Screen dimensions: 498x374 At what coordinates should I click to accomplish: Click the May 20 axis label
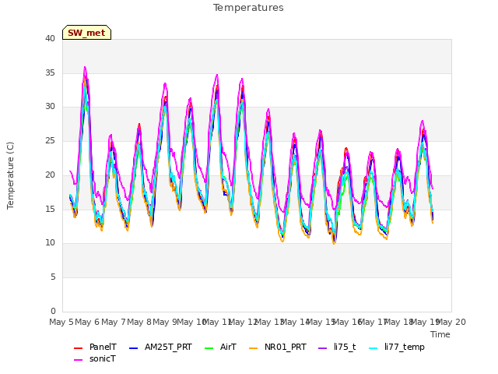451,322
